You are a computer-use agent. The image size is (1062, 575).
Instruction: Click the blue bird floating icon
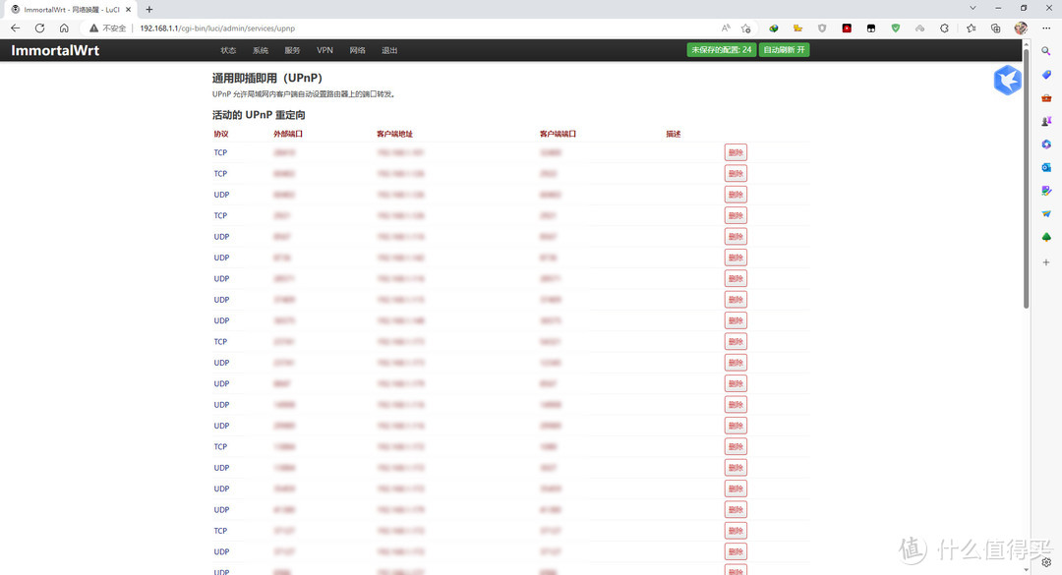pos(1007,80)
